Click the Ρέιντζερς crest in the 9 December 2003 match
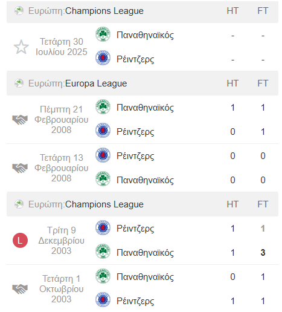282x312 pixels. [x=103, y=228]
